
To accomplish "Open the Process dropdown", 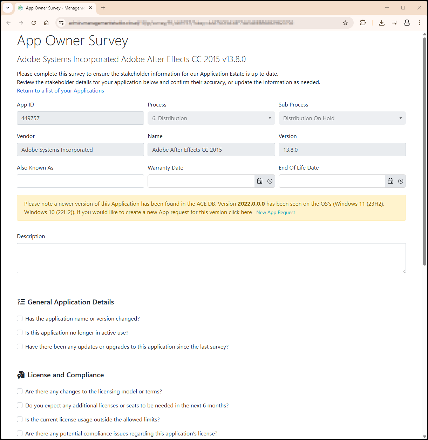I will click(211, 118).
